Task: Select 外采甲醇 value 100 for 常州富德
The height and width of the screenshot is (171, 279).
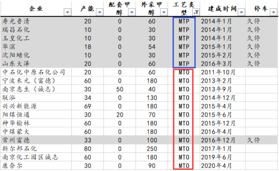Action: pos(152,140)
